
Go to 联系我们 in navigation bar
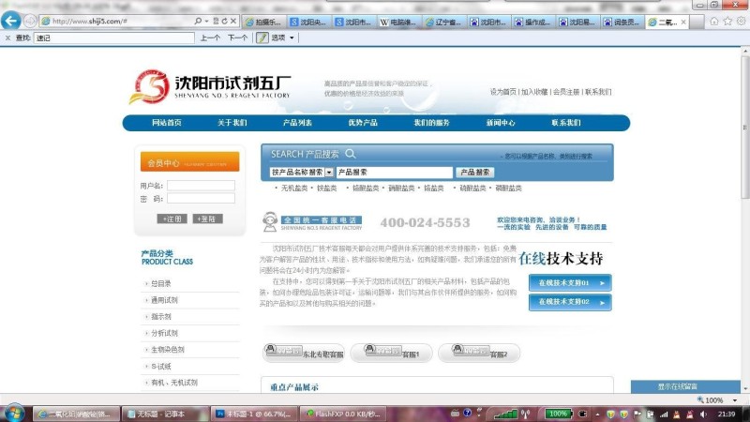click(566, 123)
